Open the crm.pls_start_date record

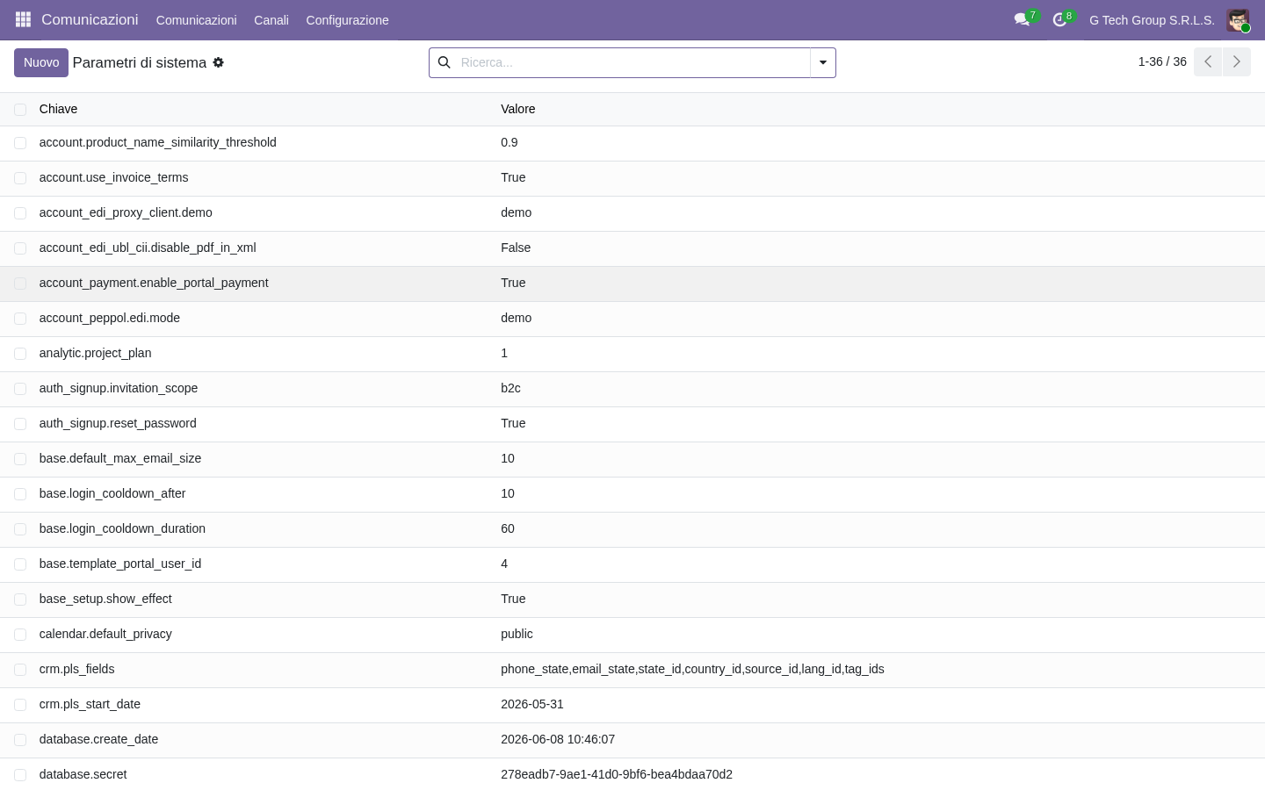[90, 704]
